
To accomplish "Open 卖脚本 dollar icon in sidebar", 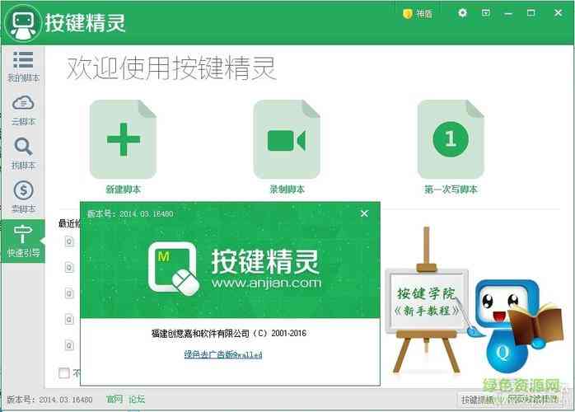I will (23, 196).
